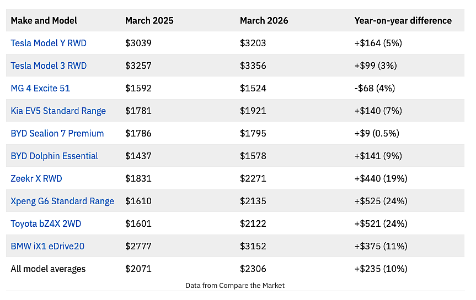This screenshot has width=476, height=300.
Task: Click the $3203 Tesla Model Y price cell
Action: pos(253,43)
